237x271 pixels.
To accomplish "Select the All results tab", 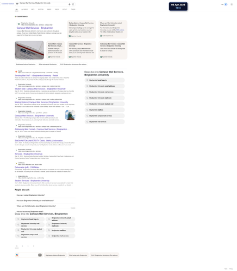I will click(x=16, y=9).
